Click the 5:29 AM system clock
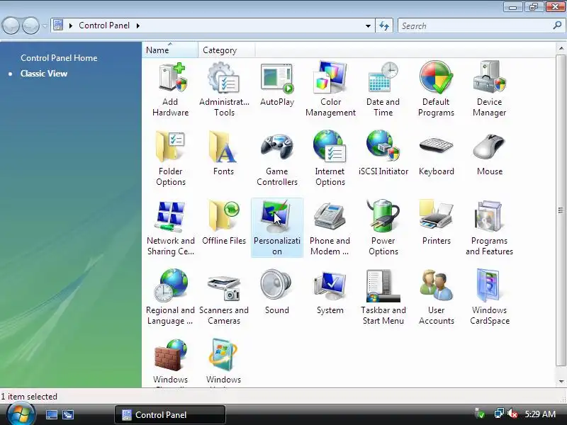 click(x=540, y=414)
